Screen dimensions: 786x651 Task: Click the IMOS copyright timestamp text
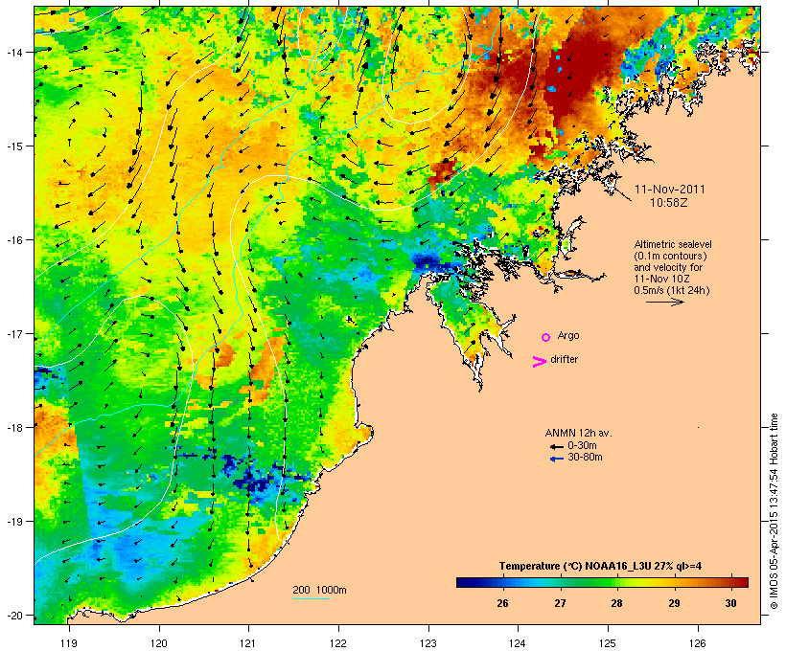click(x=774, y=511)
